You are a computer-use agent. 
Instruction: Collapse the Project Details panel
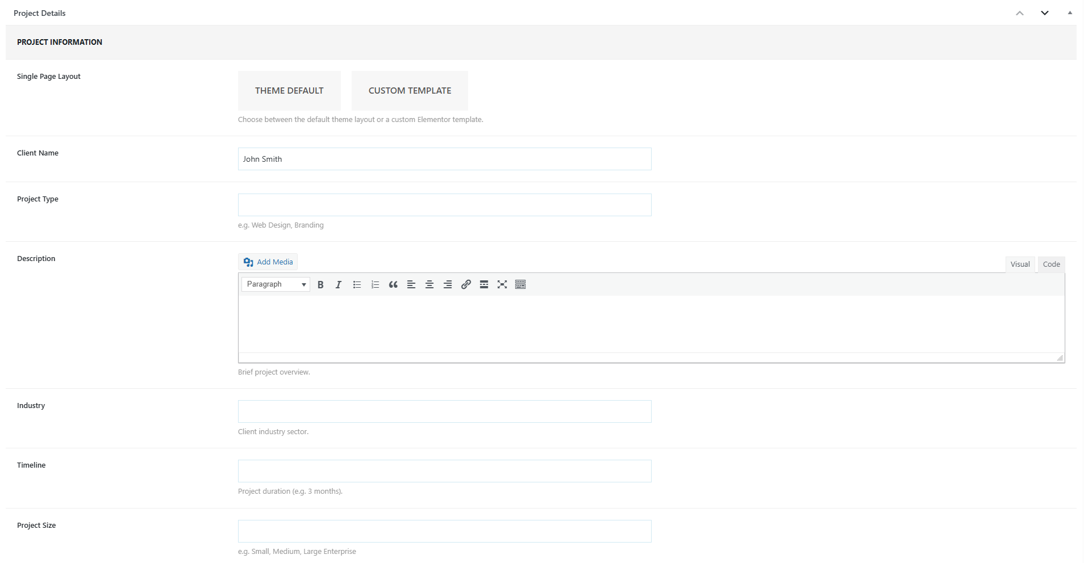pyautogui.click(x=1070, y=13)
